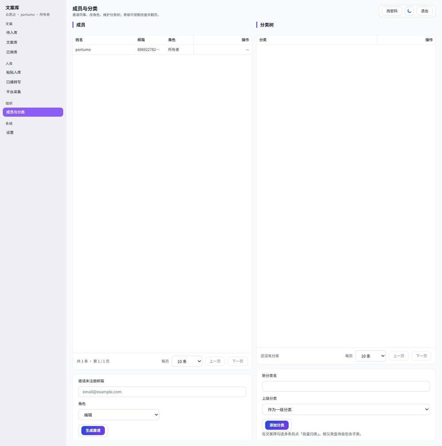This screenshot has width=442, height=446.
Task: Click the 改密码 button
Action: coord(392,11)
